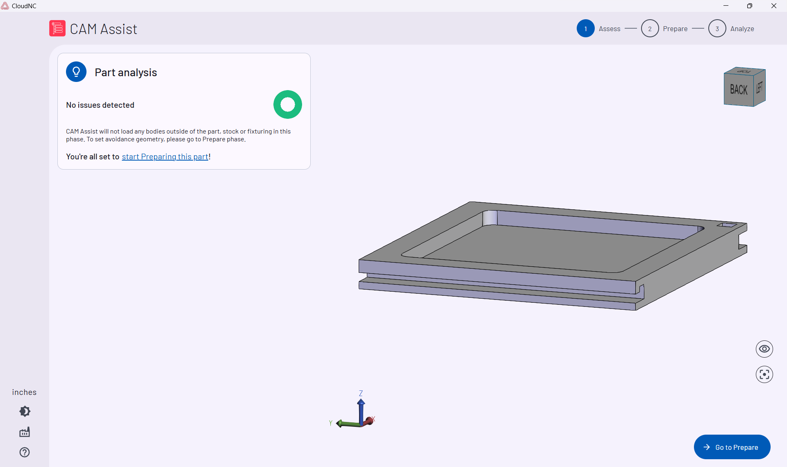This screenshot has width=787, height=467.
Task: Restore down the CloudNC window
Action: point(750,6)
